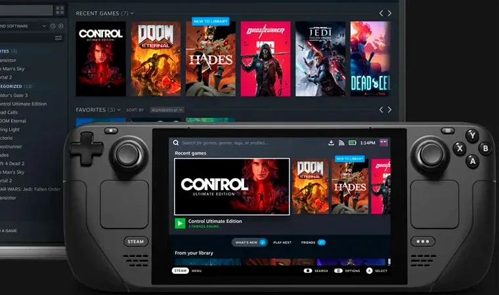Select Transistor under Favorites in sidebar

point(8,60)
